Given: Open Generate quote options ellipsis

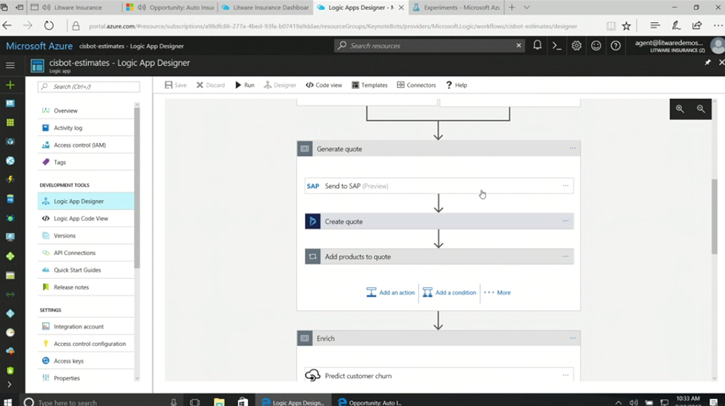Looking at the screenshot, I should click(x=573, y=149).
